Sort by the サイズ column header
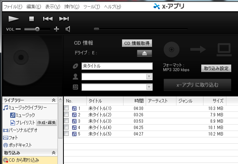Viewport: 238px width, 164px height. pyautogui.click(x=215, y=101)
